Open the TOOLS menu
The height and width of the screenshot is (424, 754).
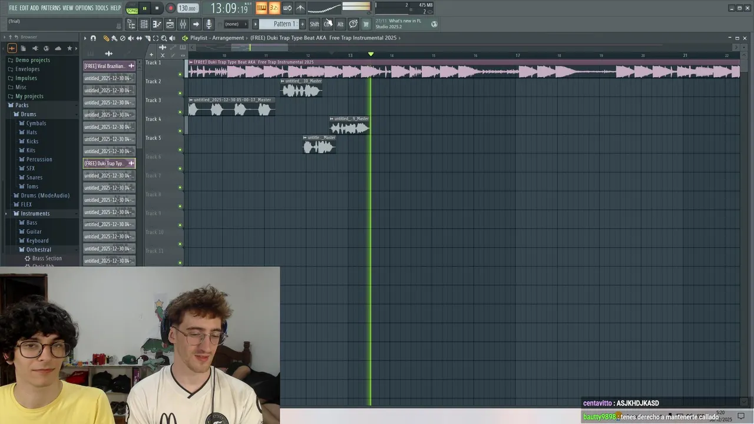pos(102,8)
